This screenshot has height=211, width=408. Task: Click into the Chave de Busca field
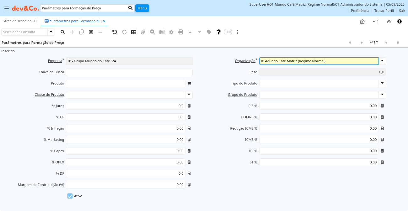129,72
